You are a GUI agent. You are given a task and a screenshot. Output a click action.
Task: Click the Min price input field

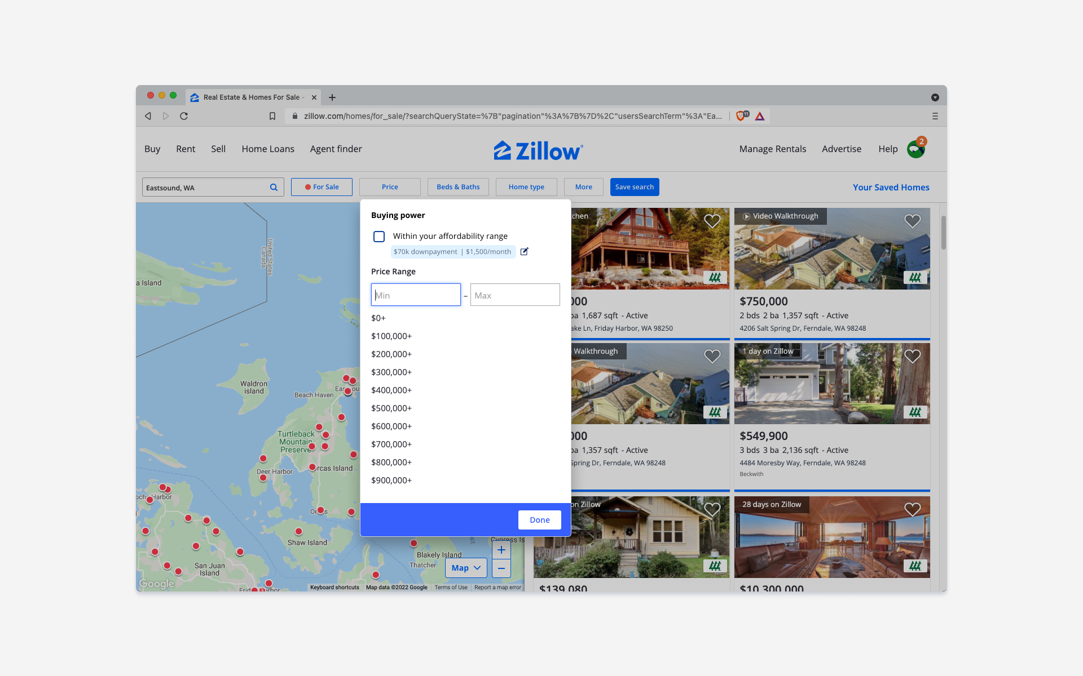pos(416,295)
